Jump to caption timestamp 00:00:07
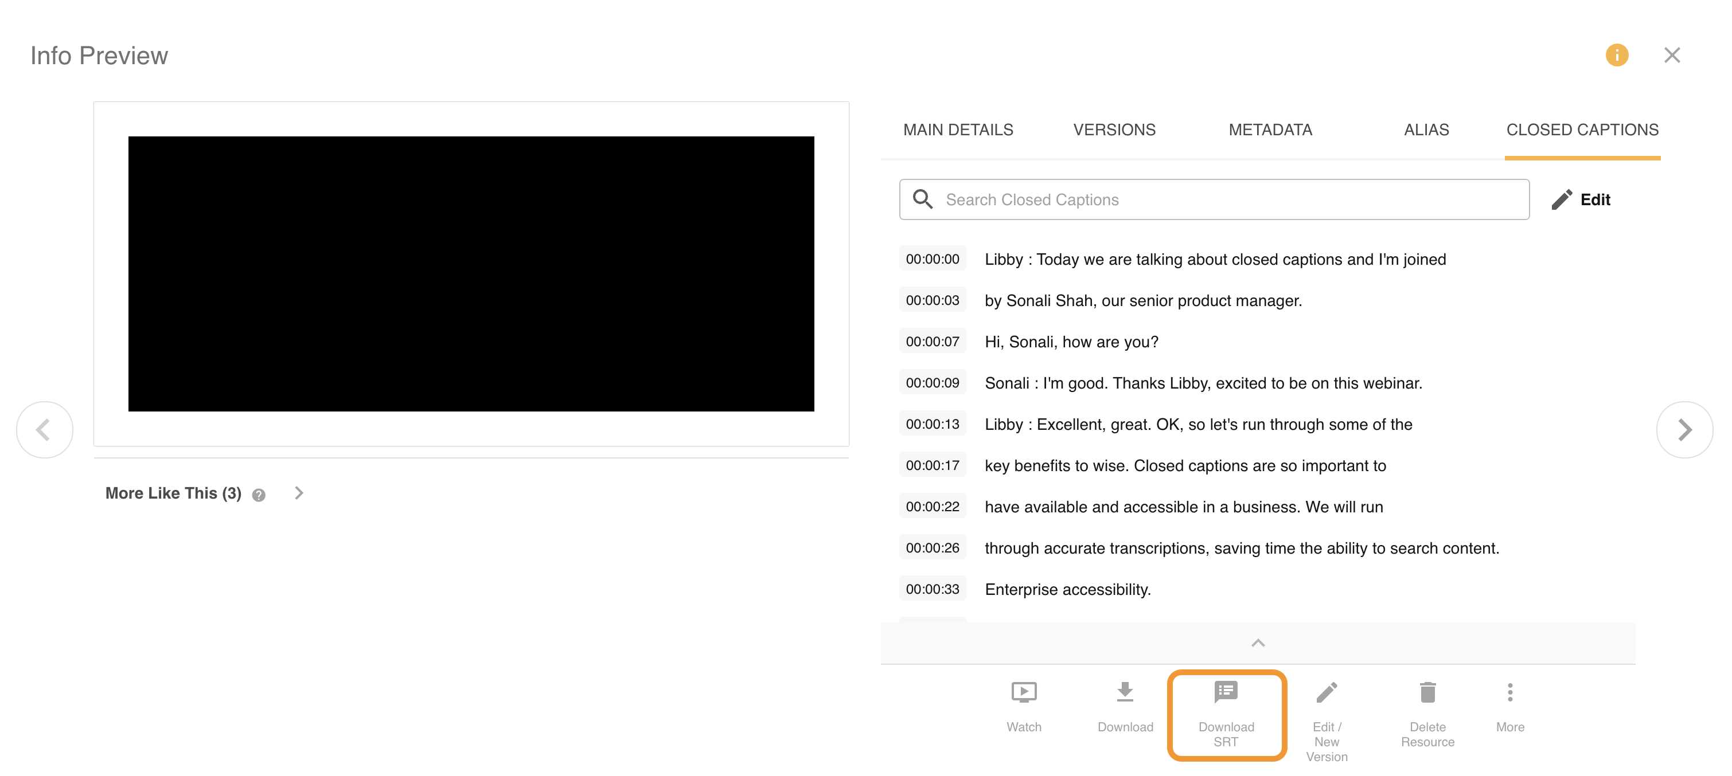 tap(933, 342)
